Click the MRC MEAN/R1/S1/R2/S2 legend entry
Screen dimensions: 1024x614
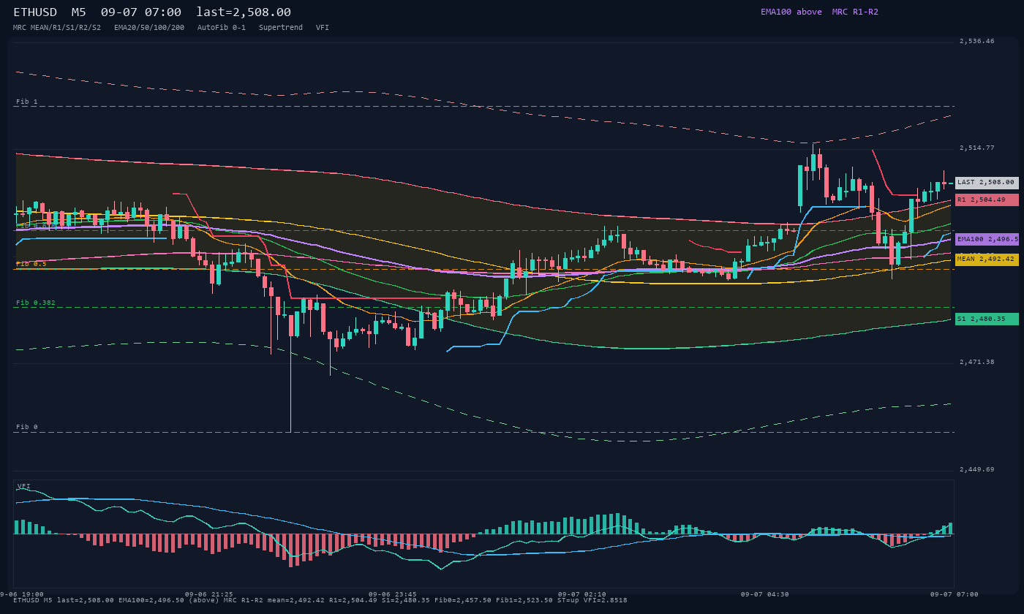(57, 28)
